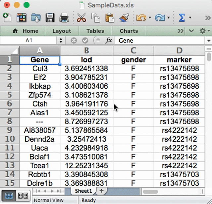Click cell with value 12.25231345

pos(86,166)
